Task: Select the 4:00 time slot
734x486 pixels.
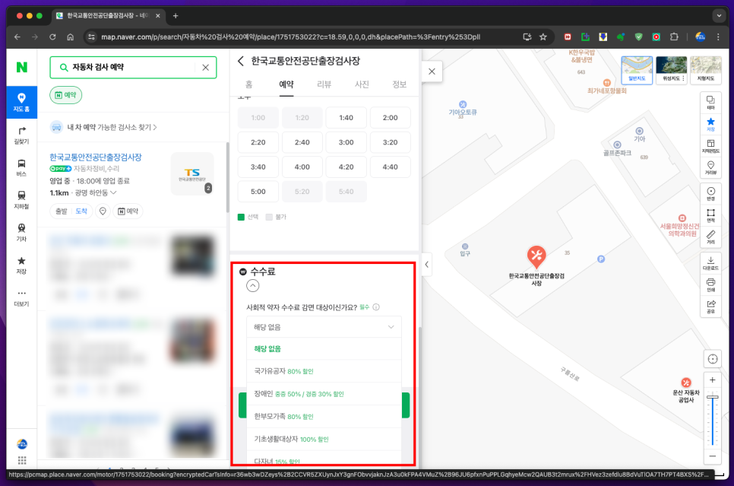Action: pyautogui.click(x=302, y=167)
